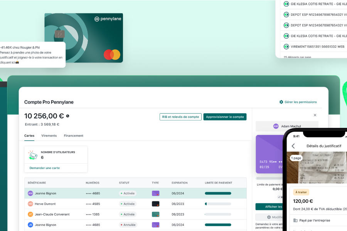The image size is (347, 231).
Task: Click Approvisionner le compte
Action: [225, 117]
